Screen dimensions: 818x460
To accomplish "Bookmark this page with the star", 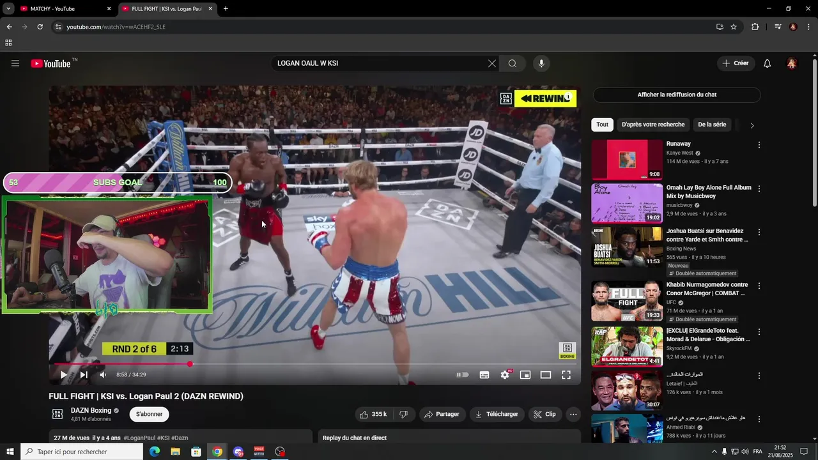I will [734, 27].
